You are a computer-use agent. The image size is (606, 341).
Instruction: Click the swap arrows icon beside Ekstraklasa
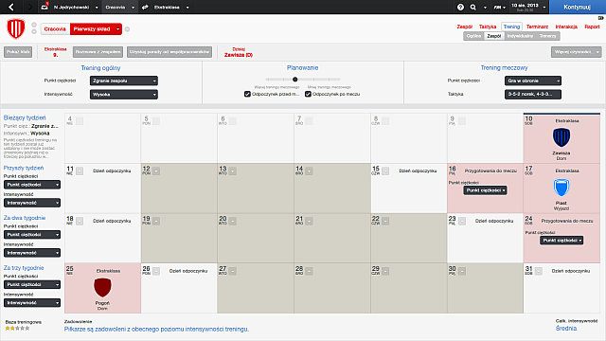145,7
